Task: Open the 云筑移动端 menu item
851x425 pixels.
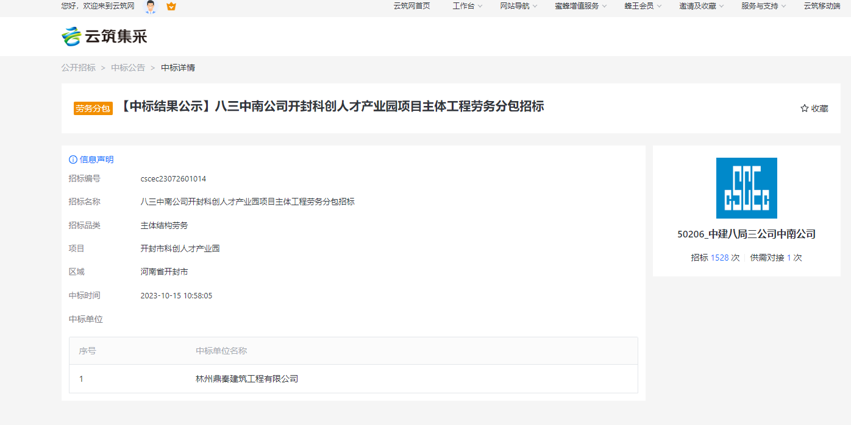Action: pos(822,6)
